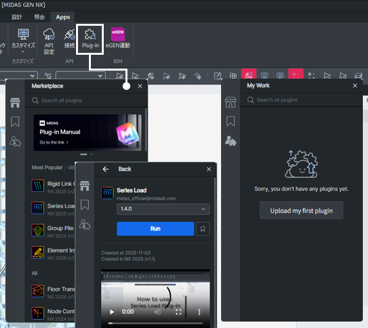Click the 接続 plug icon
The width and height of the screenshot is (368, 328).
click(69, 34)
